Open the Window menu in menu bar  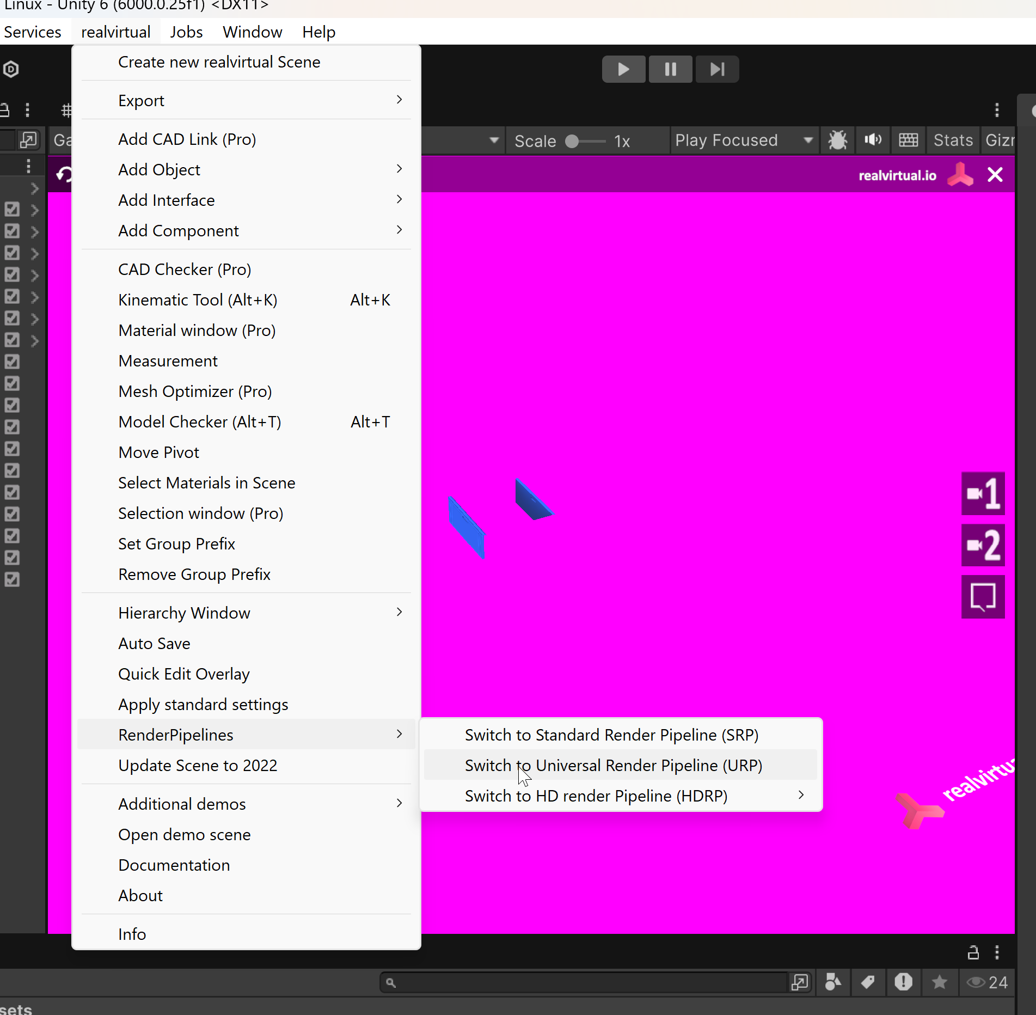point(252,32)
